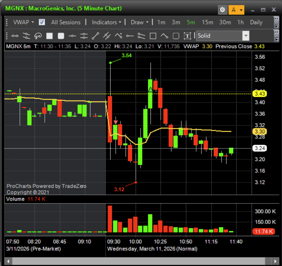
Task: Select the angle line tool
Action: [164, 36]
